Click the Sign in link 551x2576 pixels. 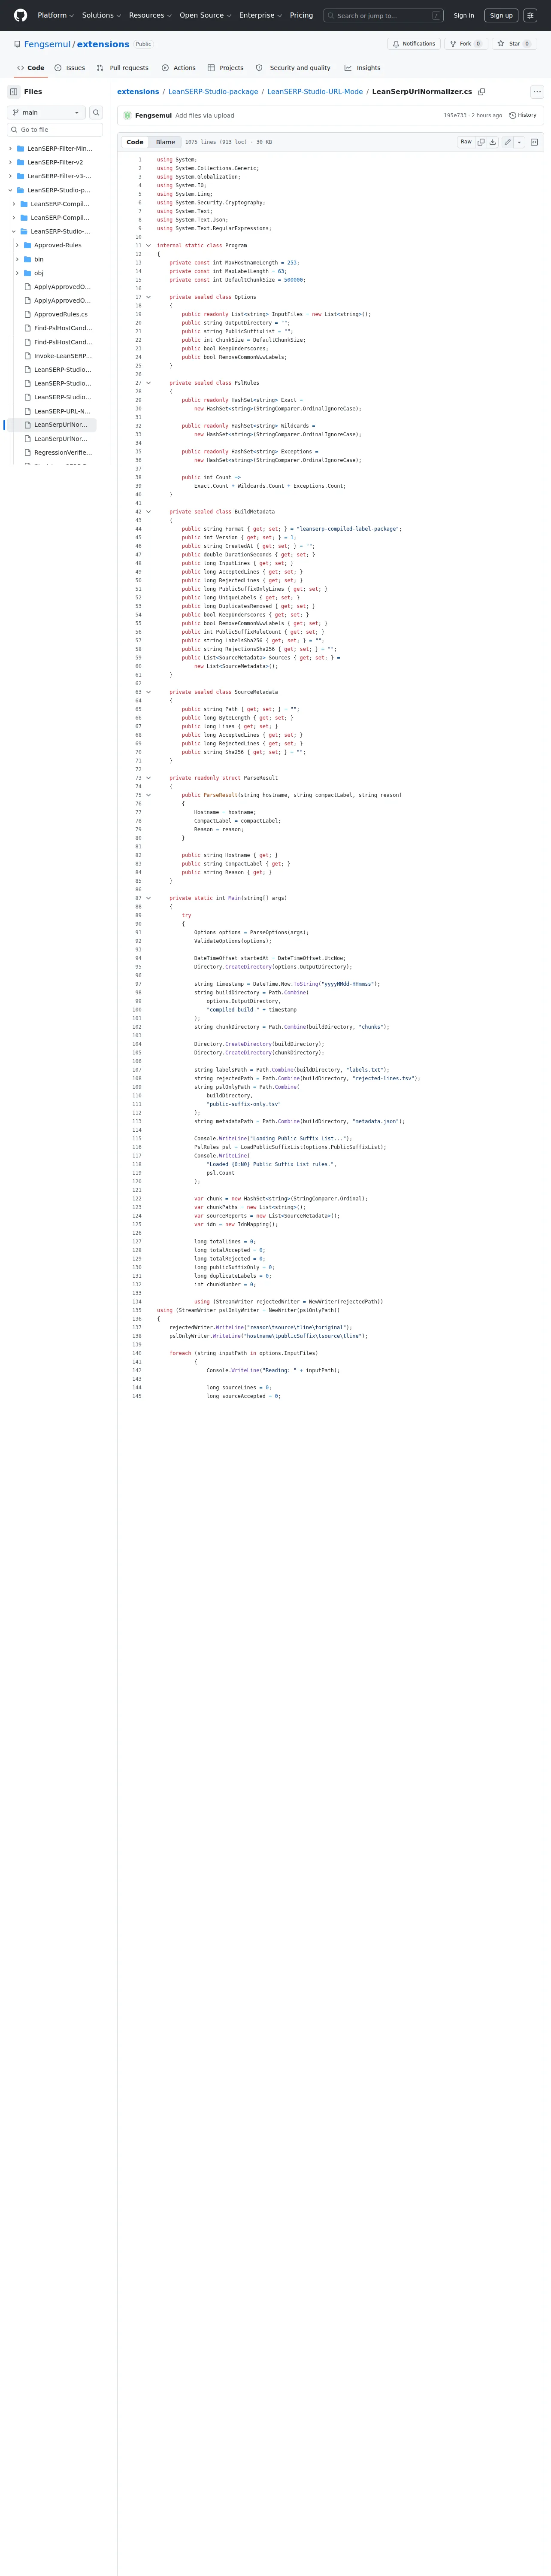464,15
